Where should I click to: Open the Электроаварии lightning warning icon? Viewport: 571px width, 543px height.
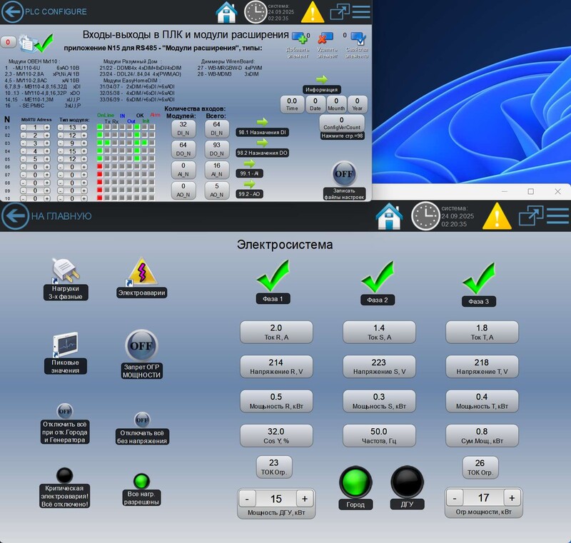click(141, 272)
